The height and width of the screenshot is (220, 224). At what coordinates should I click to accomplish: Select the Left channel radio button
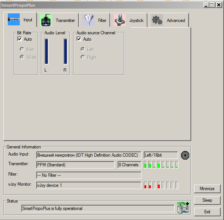pos(83,49)
